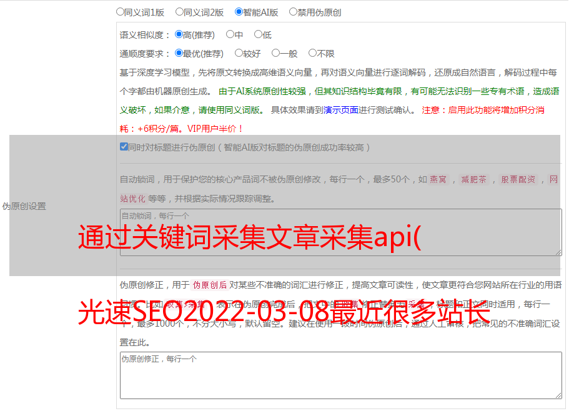Set 语义相似度 to 高(推荐)
569x411 pixels.
pos(179,35)
